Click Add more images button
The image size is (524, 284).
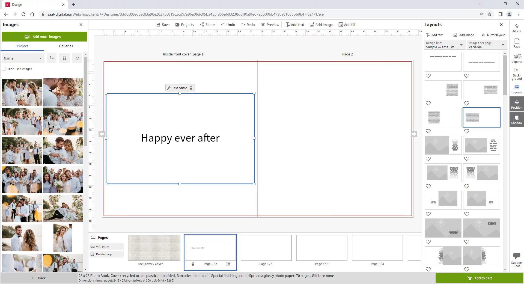click(x=44, y=37)
